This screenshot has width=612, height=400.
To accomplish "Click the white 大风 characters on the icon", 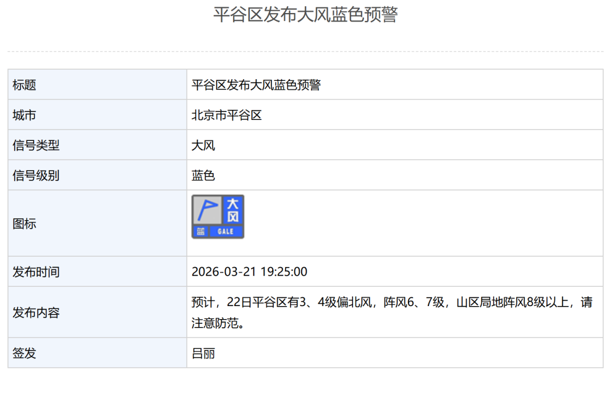I will tap(232, 210).
